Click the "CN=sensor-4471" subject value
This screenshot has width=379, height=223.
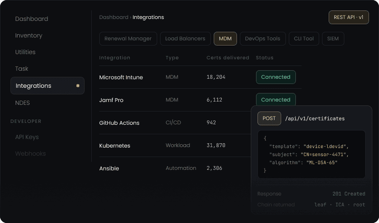pyautogui.click(x=324, y=155)
